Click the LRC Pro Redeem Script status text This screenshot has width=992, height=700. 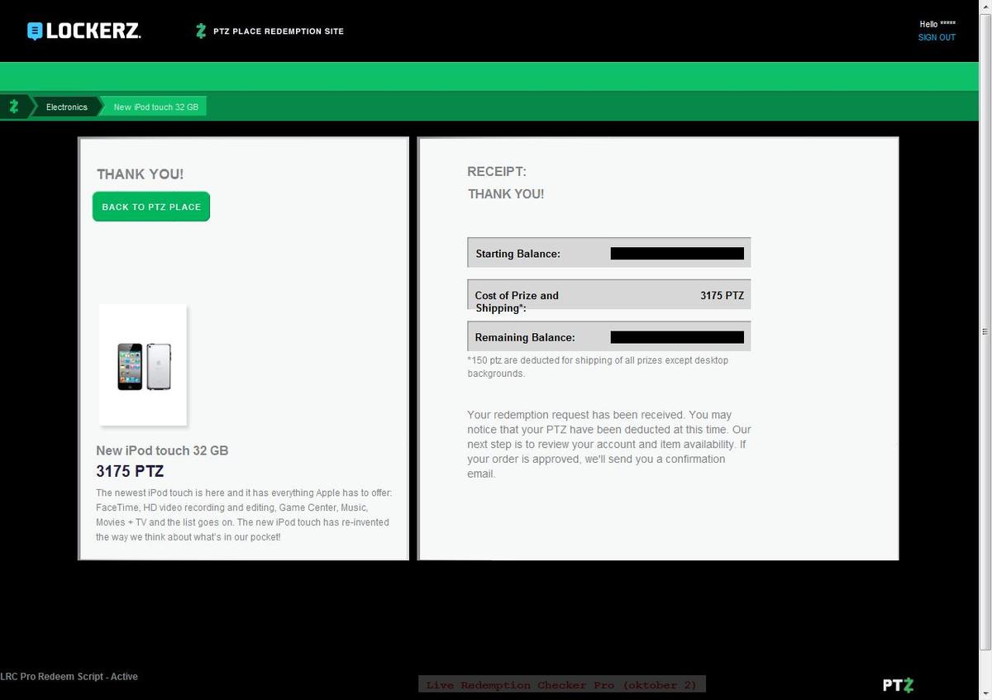coord(69,677)
